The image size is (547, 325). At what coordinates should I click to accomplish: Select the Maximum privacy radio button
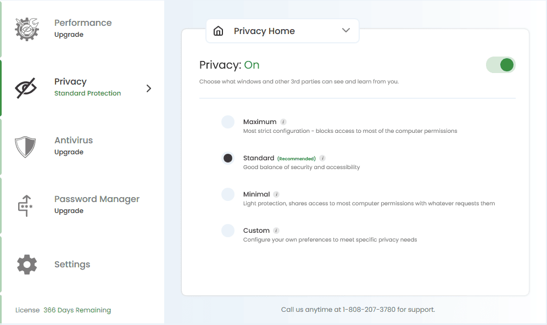[x=228, y=122]
